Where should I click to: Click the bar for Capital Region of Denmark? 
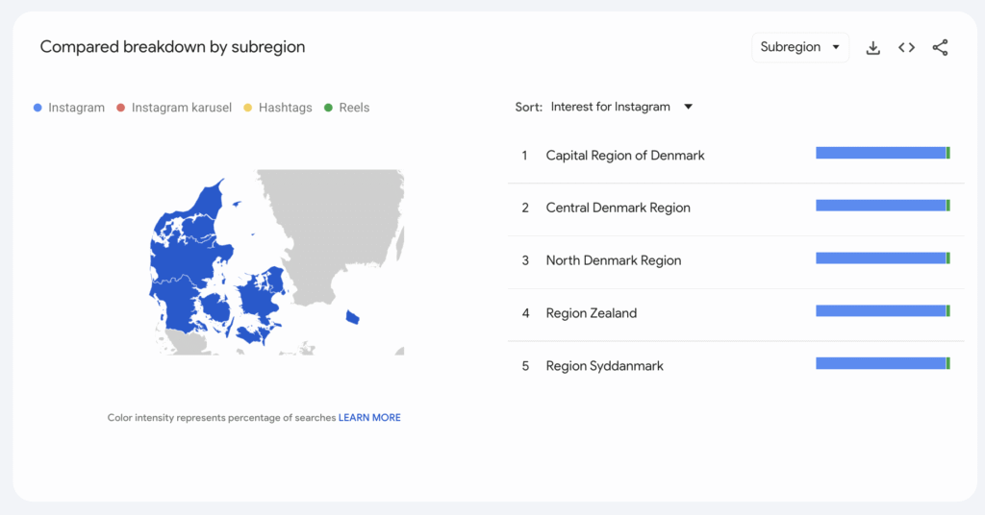click(x=883, y=153)
